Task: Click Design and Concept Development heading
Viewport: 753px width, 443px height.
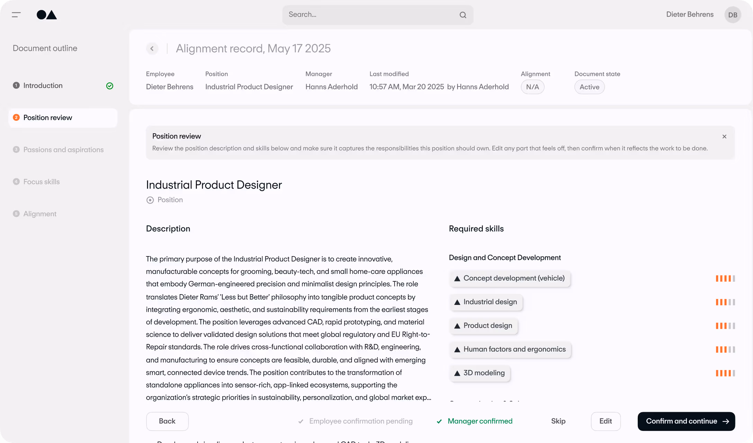Action: click(x=505, y=258)
